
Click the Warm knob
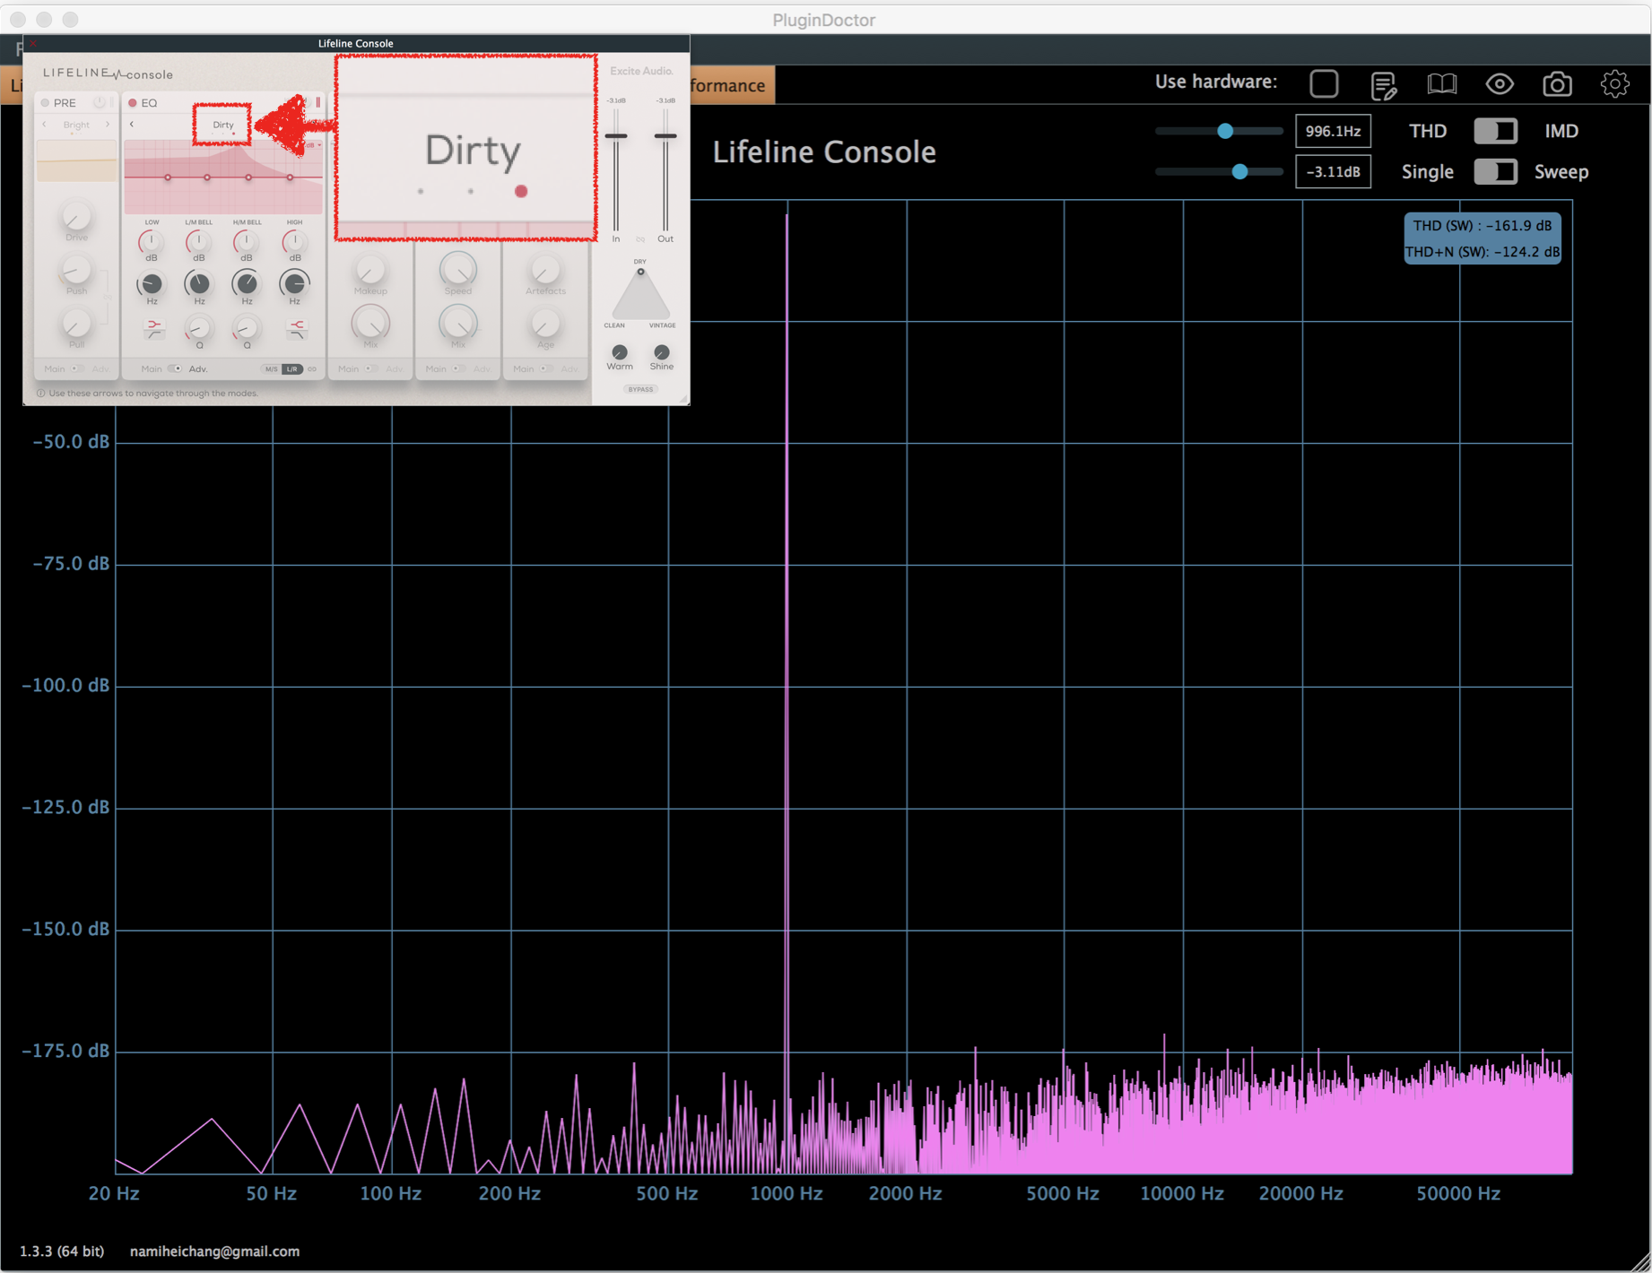click(620, 351)
